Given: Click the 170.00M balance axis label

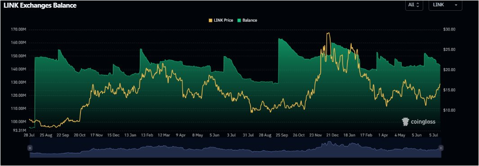Looking at the screenshot, I should tap(18, 30).
